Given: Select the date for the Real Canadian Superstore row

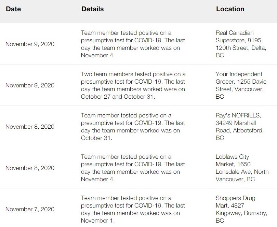Looking at the screenshot, I should [30, 44].
